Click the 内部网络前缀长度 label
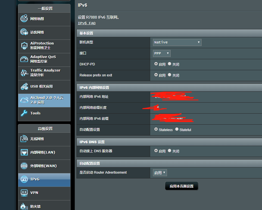 coord(93,108)
